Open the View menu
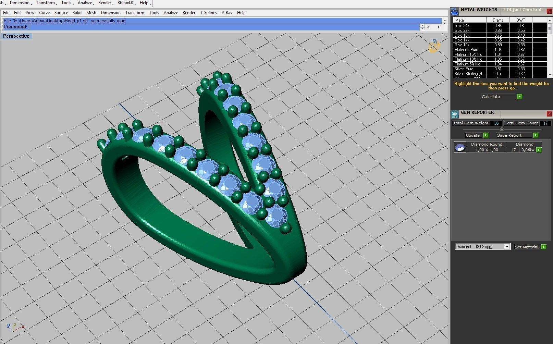 (30, 13)
